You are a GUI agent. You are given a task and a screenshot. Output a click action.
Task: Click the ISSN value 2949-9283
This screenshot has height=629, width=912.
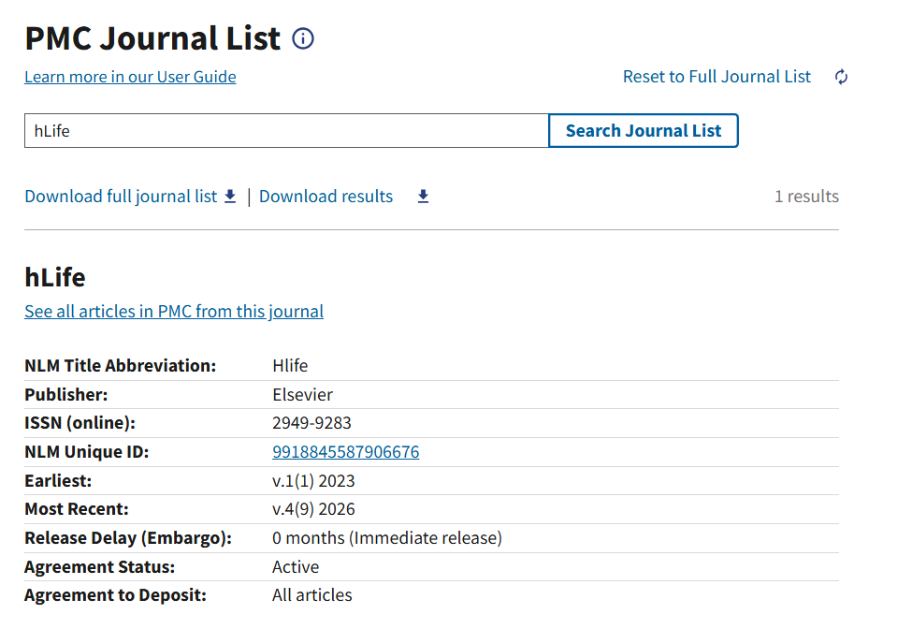pyautogui.click(x=311, y=423)
